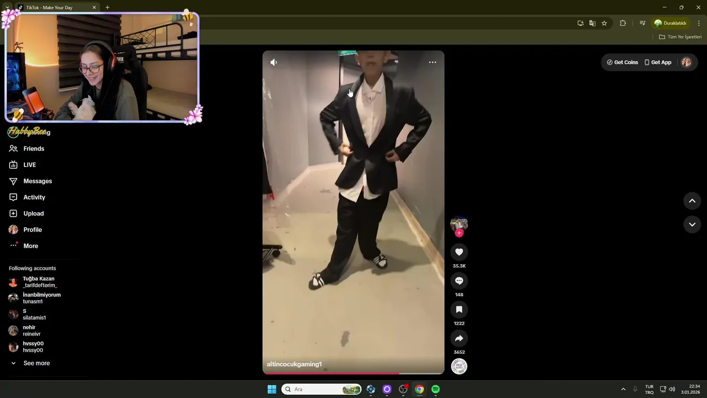Go to the next video
The height and width of the screenshot is (398, 707).
click(x=692, y=224)
